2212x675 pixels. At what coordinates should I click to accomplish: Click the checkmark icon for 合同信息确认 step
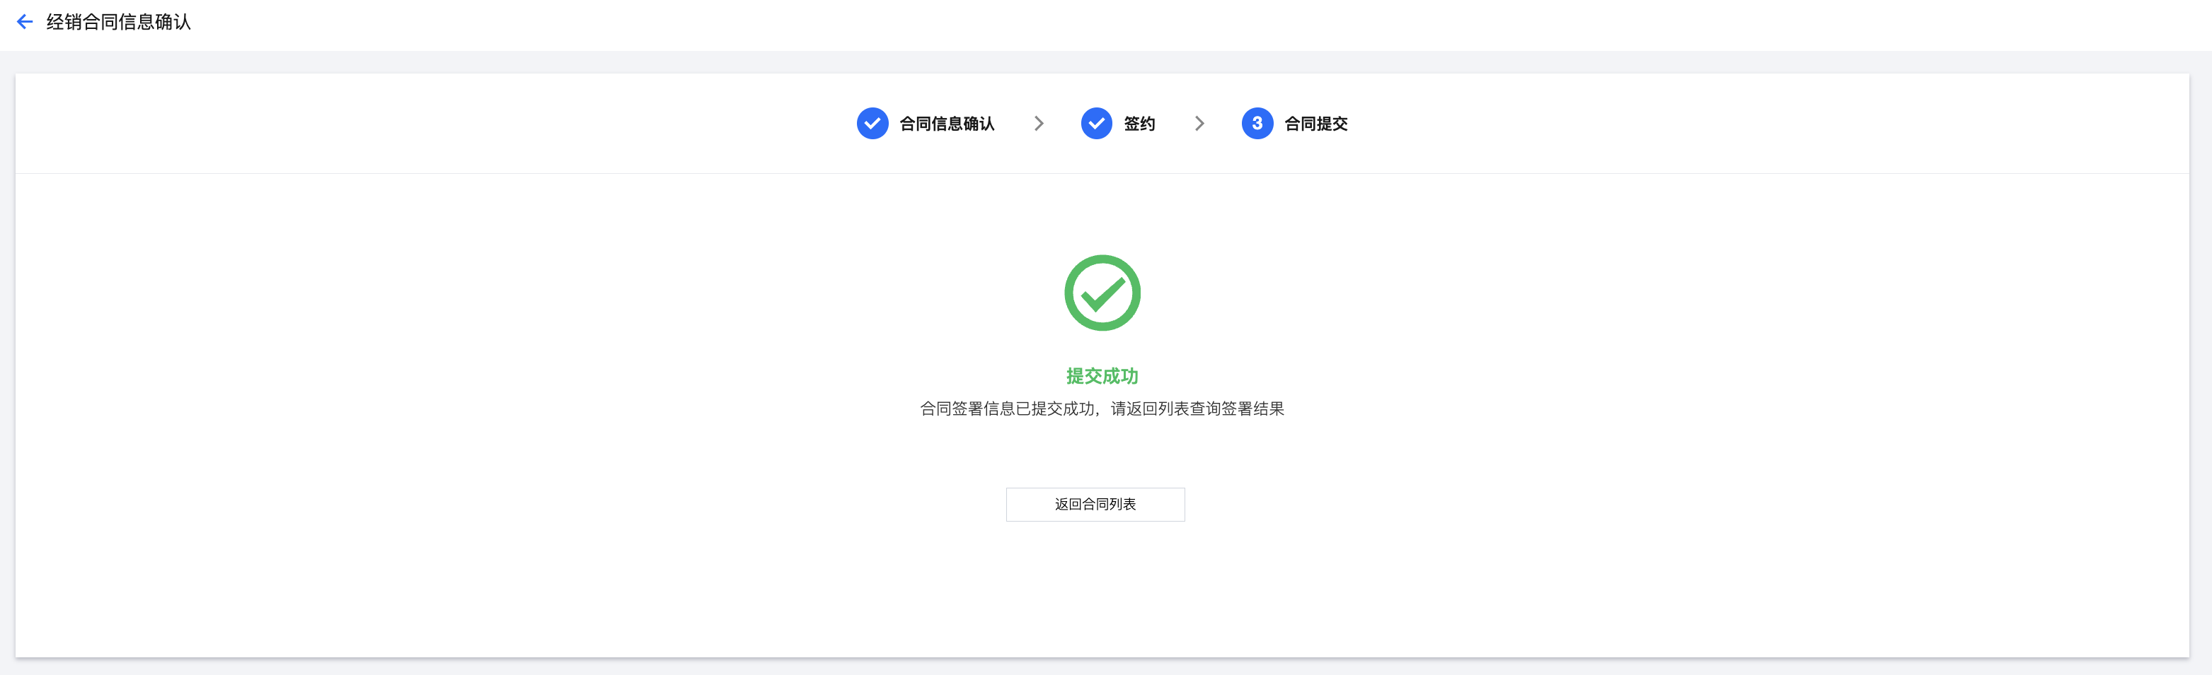click(872, 124)
